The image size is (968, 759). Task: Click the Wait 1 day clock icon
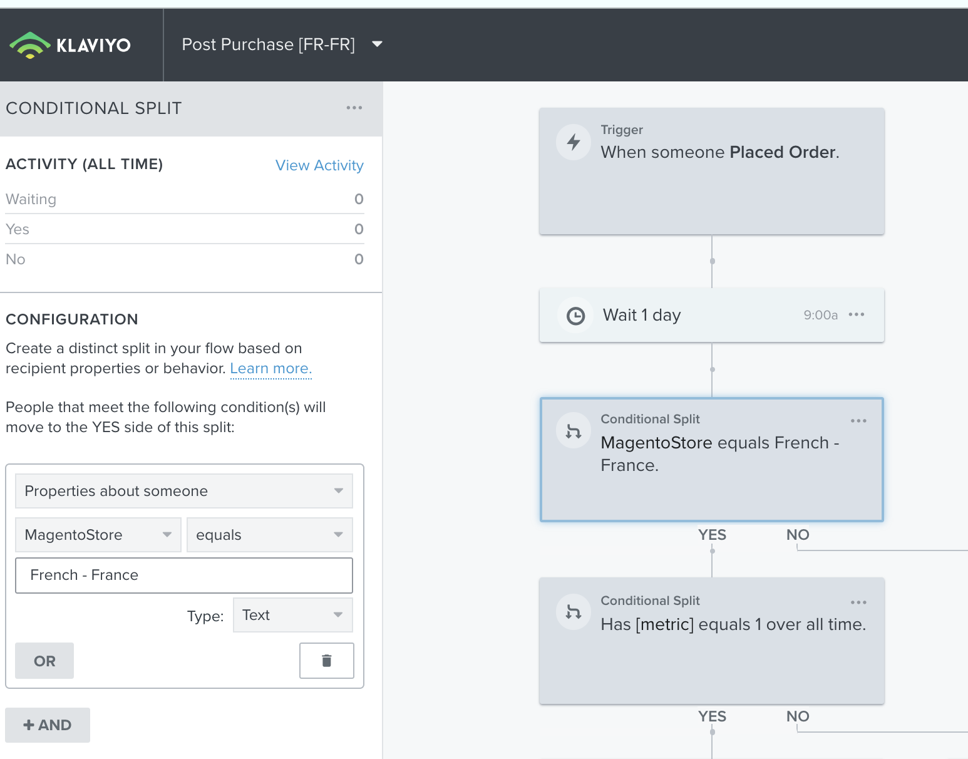575,316
